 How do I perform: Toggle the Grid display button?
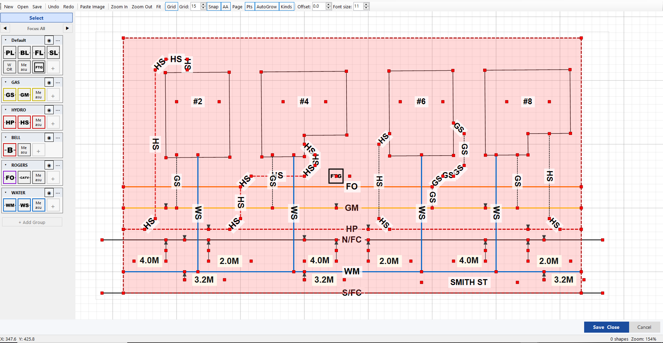click(172, 7)
